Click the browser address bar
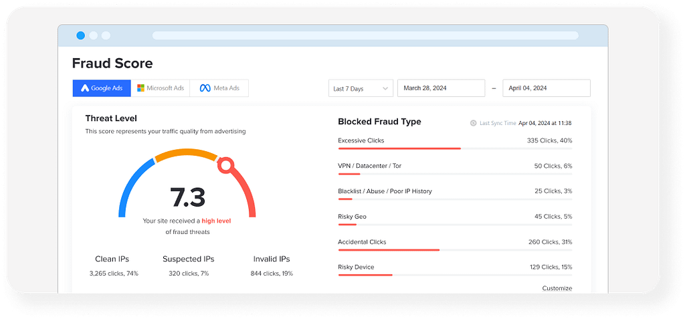 tap(365, 35)
